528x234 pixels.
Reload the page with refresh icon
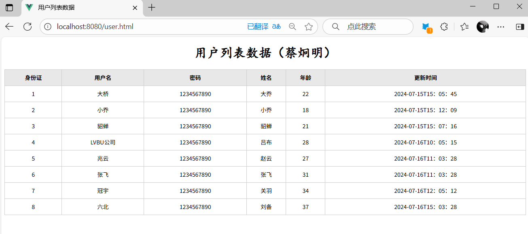28,27
